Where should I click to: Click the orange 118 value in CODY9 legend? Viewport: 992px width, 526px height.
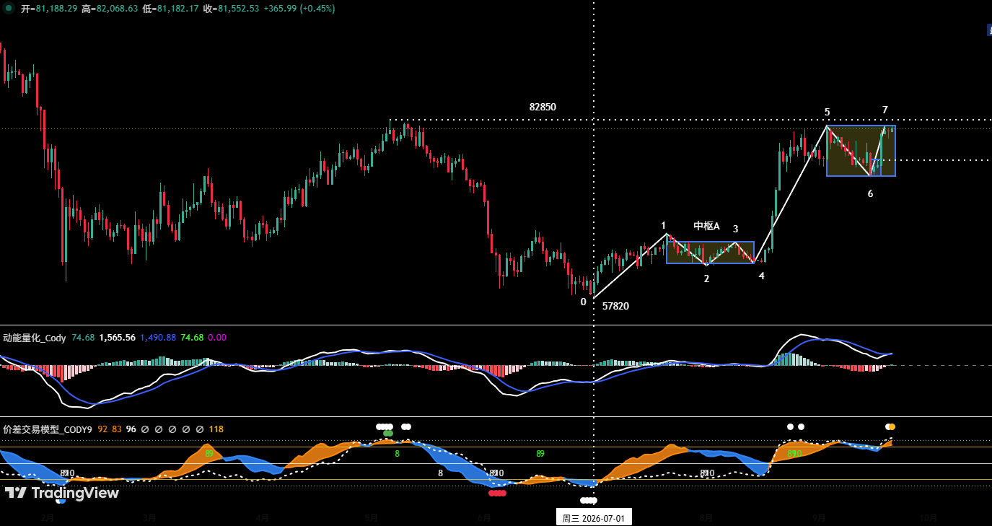point(216,429)
